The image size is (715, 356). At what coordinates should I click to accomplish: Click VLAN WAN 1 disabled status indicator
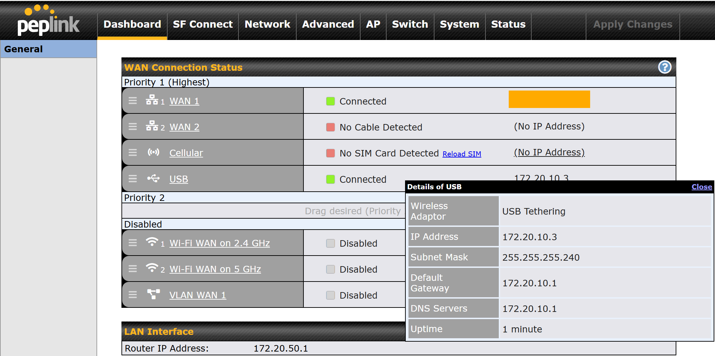[330, 295]
